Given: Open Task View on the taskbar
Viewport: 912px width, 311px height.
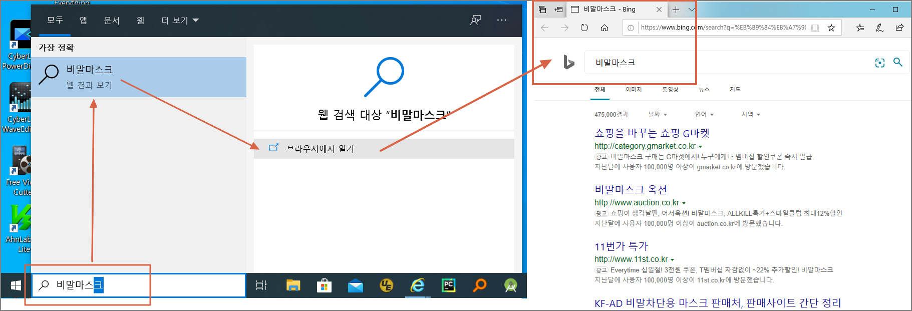Looking at the screenshot, I should pyautogui.click(x=261, y=285).
